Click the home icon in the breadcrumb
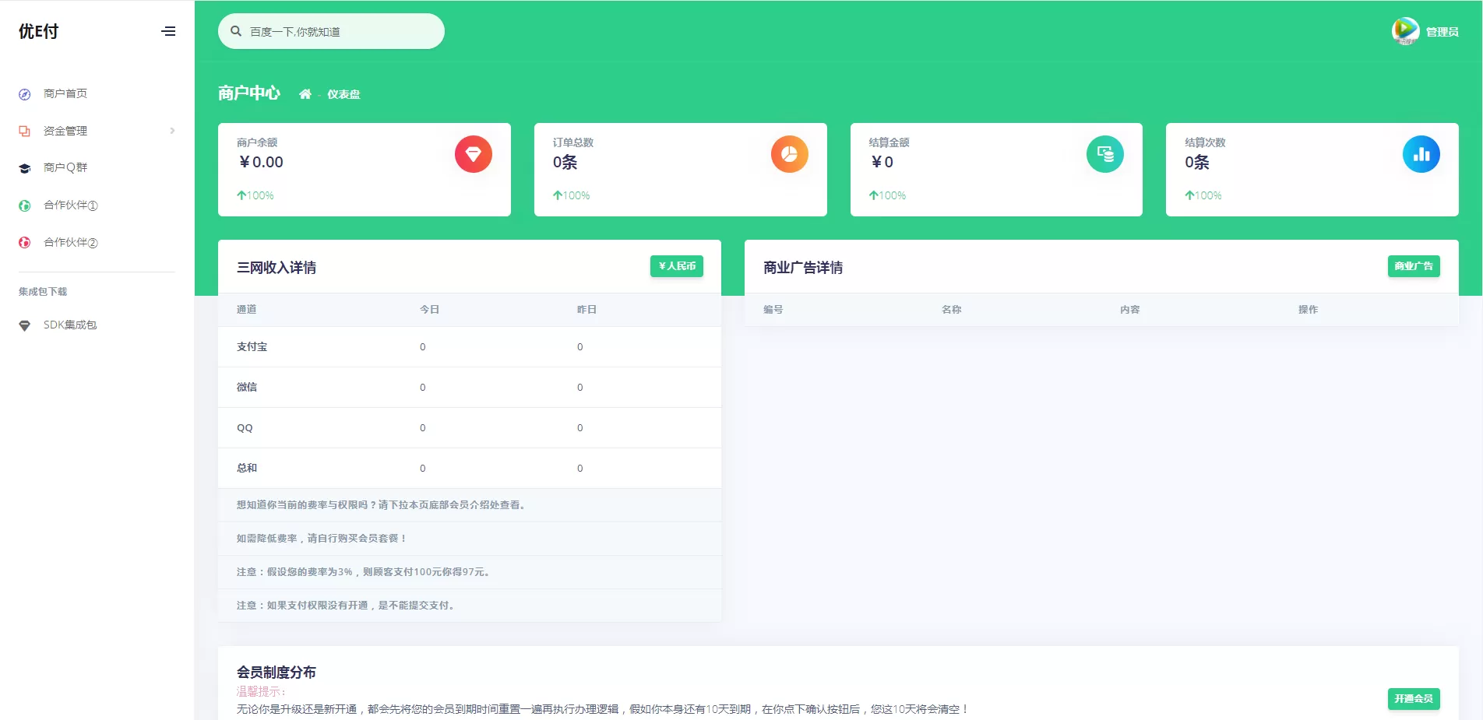1483x720 pixels. tap(305, 93)
